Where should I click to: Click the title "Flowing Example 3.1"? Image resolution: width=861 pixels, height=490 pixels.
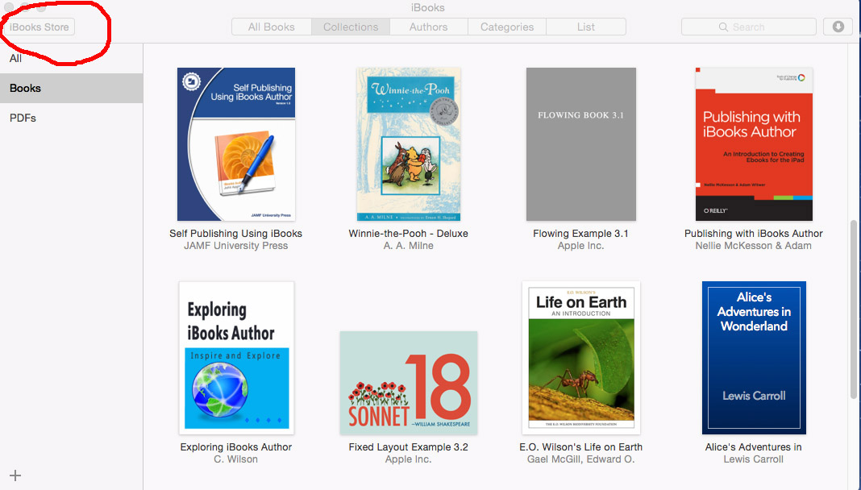point(580,233)
